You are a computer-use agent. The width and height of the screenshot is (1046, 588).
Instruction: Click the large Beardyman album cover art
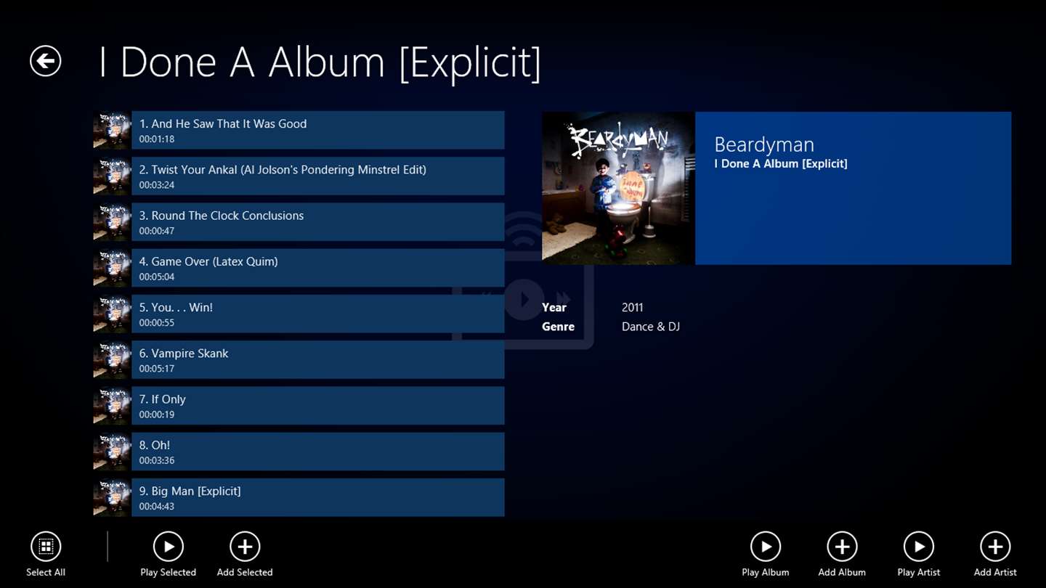(x=618, y=188)
